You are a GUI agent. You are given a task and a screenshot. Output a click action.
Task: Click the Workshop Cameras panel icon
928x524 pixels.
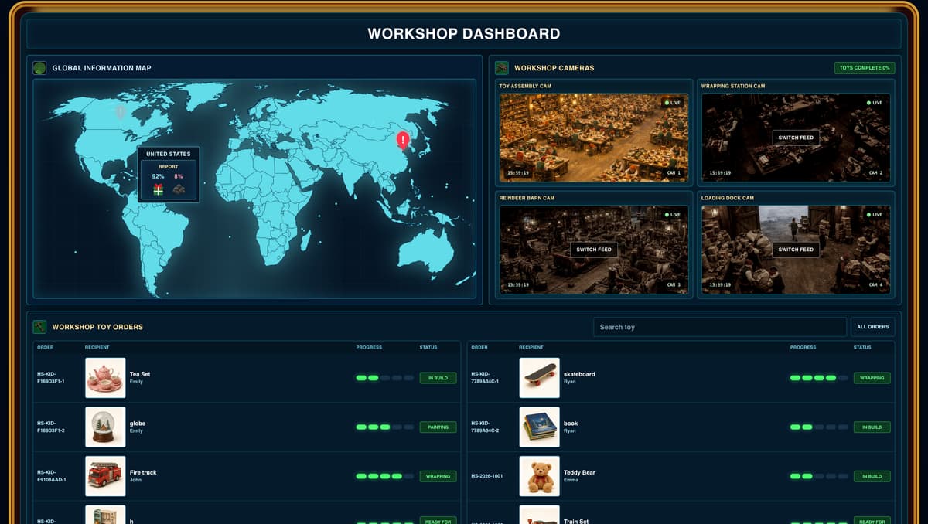tap(502, 68)
